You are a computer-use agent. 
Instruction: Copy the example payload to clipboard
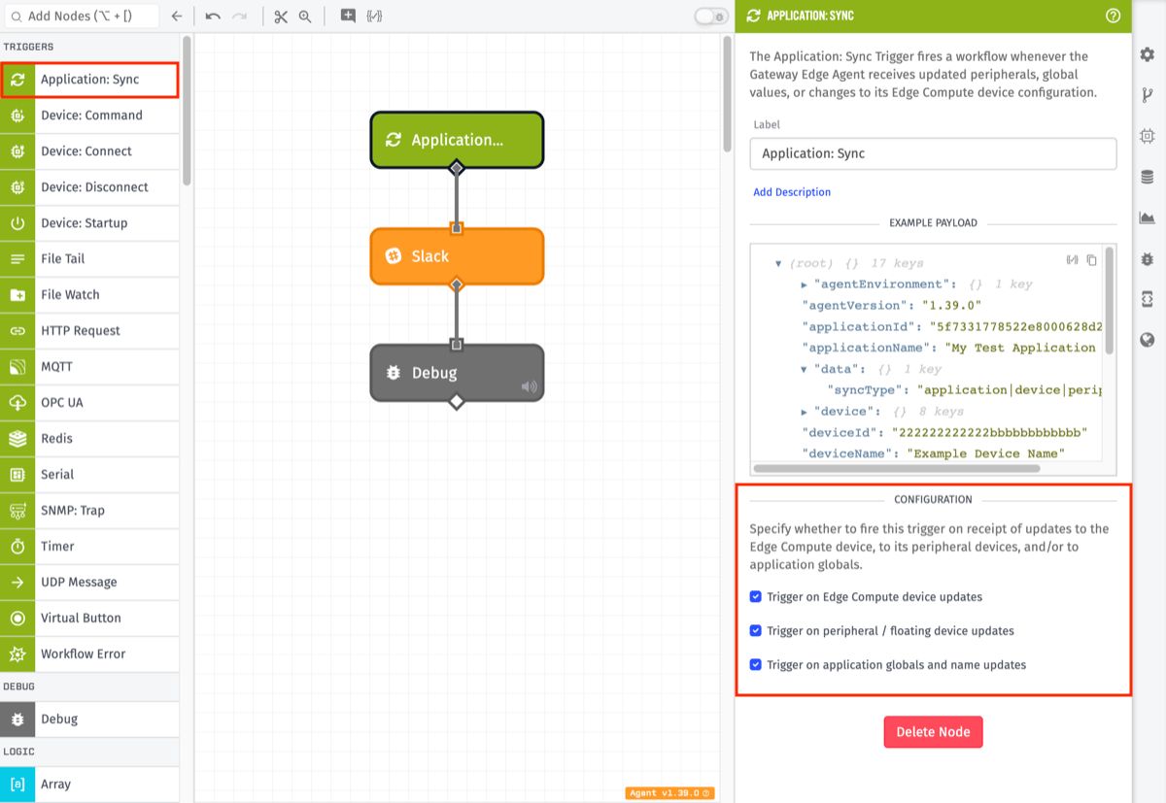pos(1092,260)
